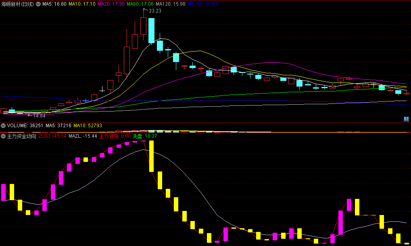Open the dropdown beside 海顺新材(日线) title
The image size is (411, 246).
[x=38, y=4]
